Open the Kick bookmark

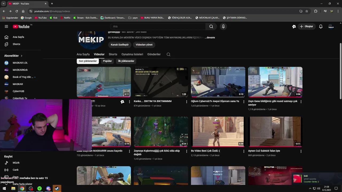pos(53,18)
